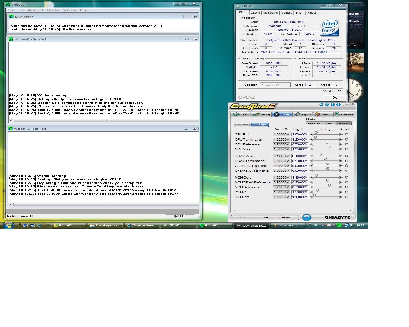Viewport: 409px width, 327px height.
Task: Click the OK button in CPU-Z
Action: (334, 97)
